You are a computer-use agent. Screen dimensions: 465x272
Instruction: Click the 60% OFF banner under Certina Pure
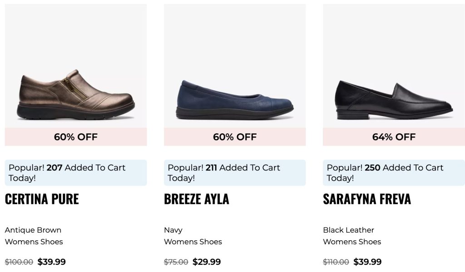click(76, 137)
